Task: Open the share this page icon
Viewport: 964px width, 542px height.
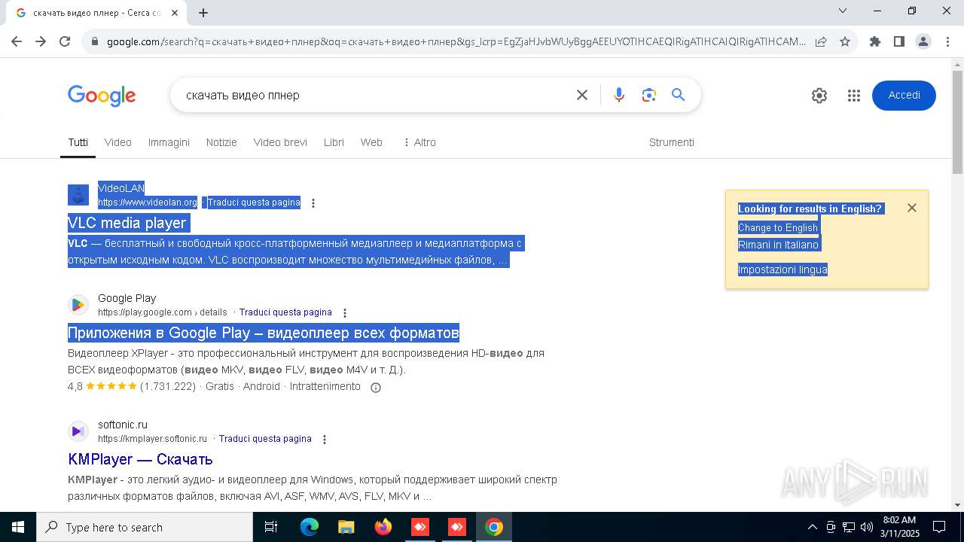Action: click(x=821, y=41)
